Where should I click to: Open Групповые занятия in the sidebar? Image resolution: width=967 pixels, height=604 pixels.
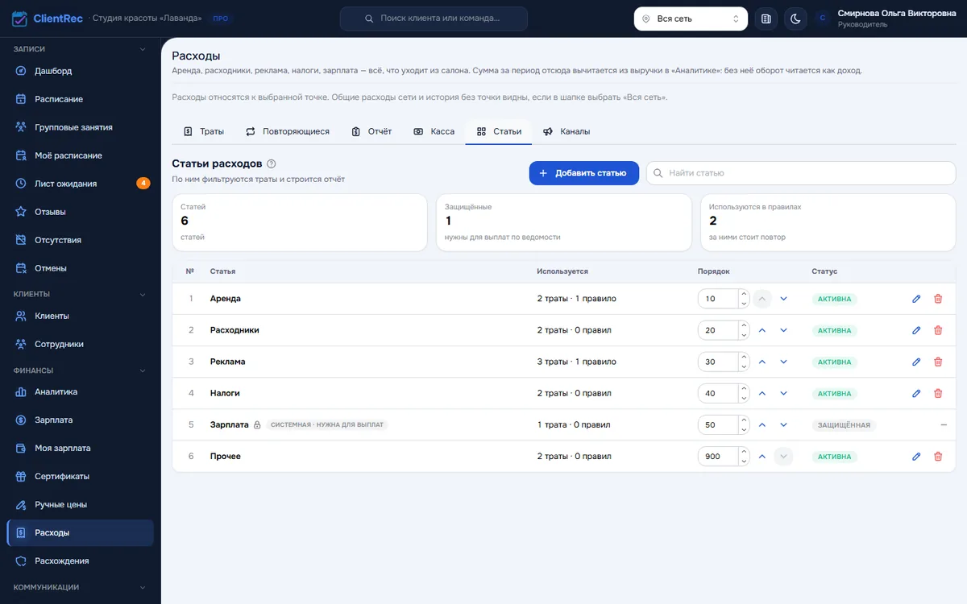(81, 127)
